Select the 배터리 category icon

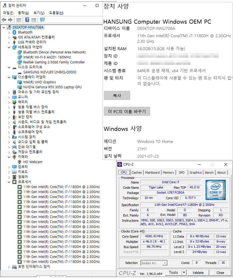click(x=14, y=102)
